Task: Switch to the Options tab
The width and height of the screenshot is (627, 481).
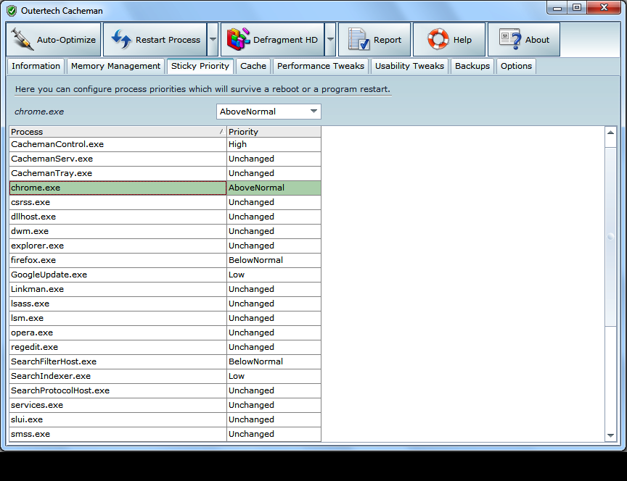Action: tap(516, 66)
